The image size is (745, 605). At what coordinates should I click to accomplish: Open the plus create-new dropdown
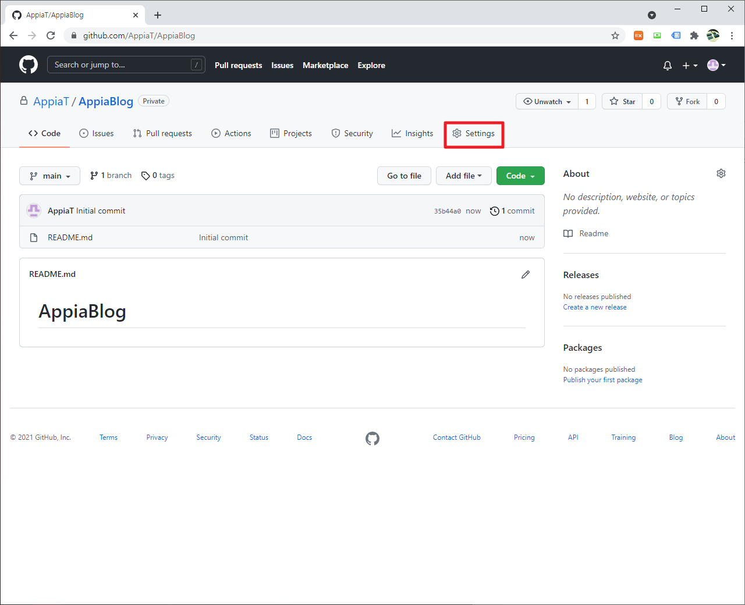pos(690,66)
